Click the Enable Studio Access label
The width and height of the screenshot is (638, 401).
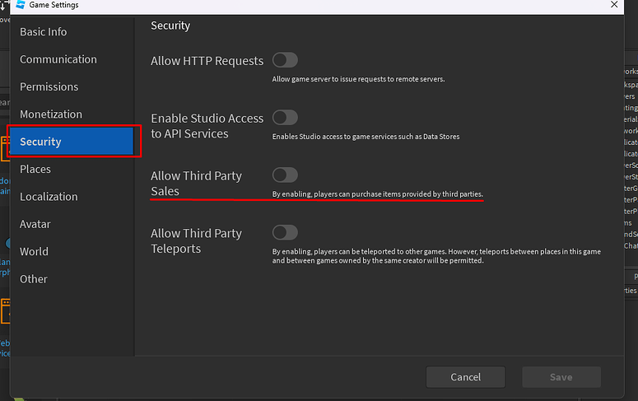click(x=207, y=126)
